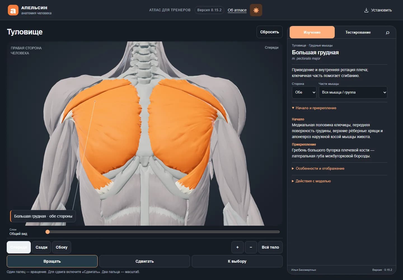
Task: Click the Слои slider track
Action: 163,232
